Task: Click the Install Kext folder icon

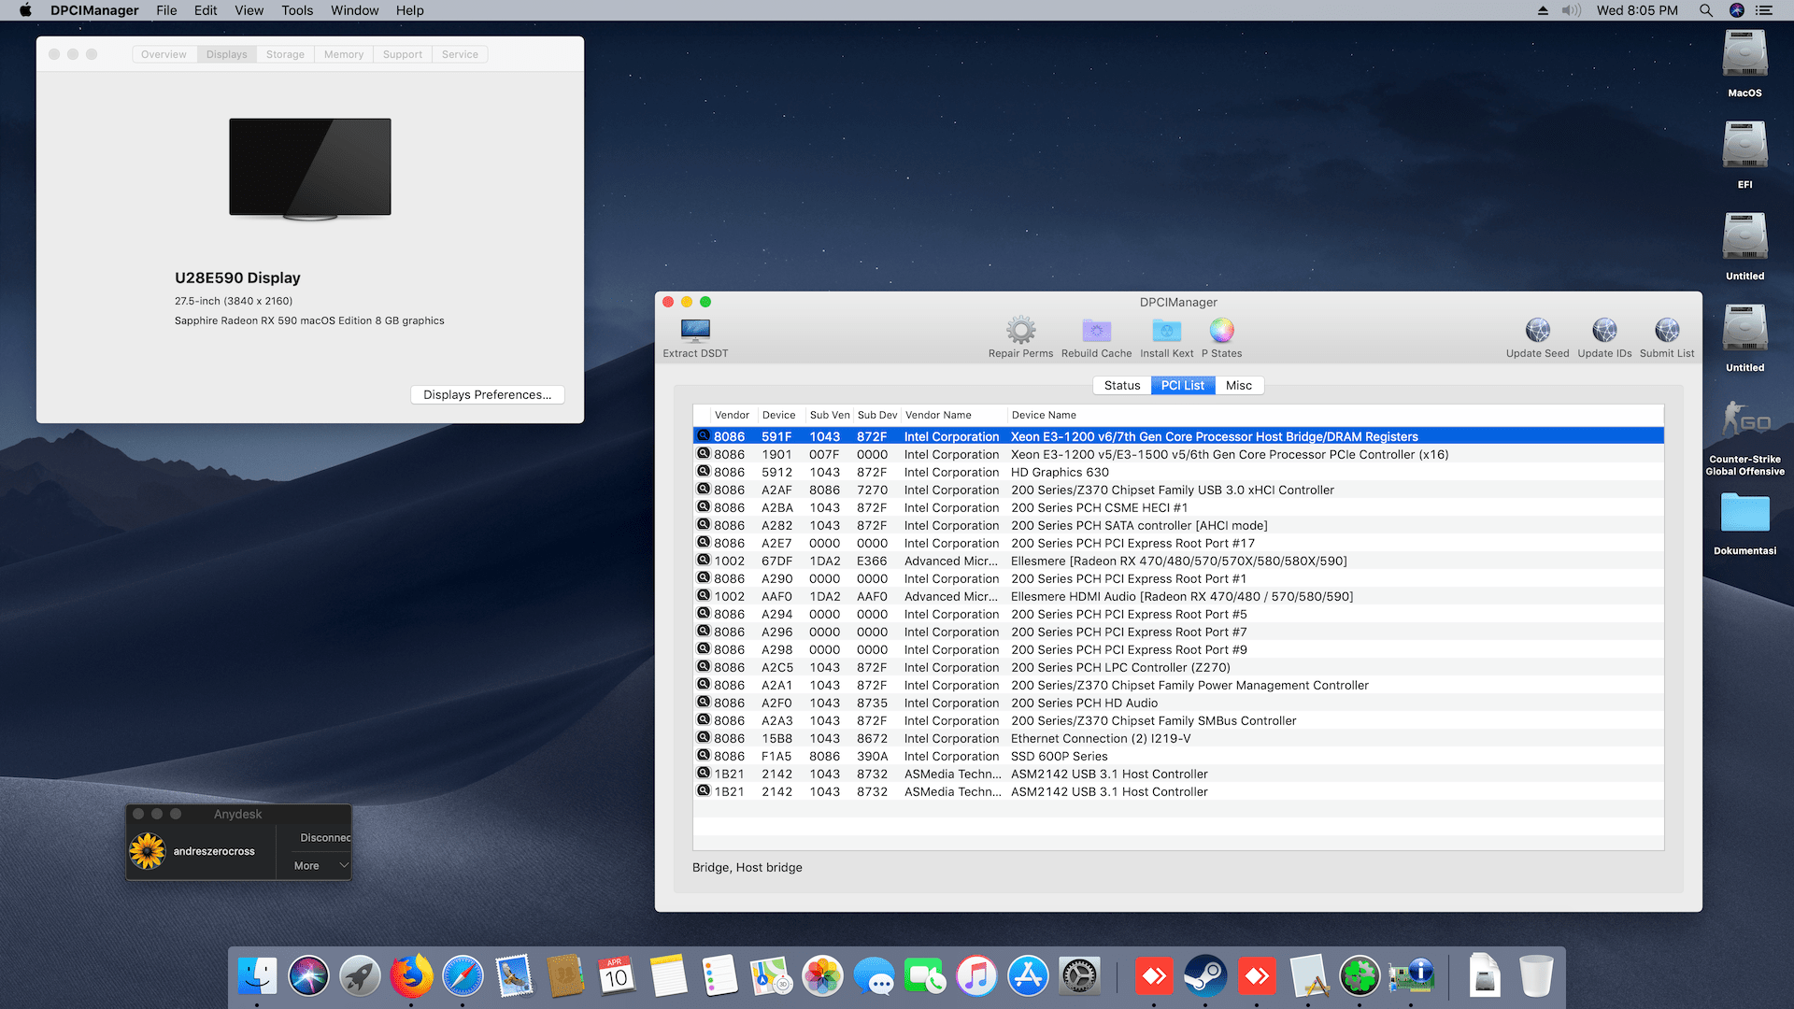Action: (1166, 331)
